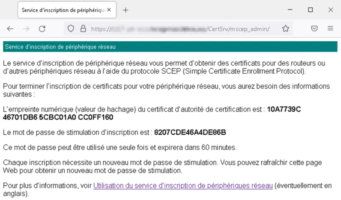Open Utilisation du service d'inscription link

click(x=183, y=186)
